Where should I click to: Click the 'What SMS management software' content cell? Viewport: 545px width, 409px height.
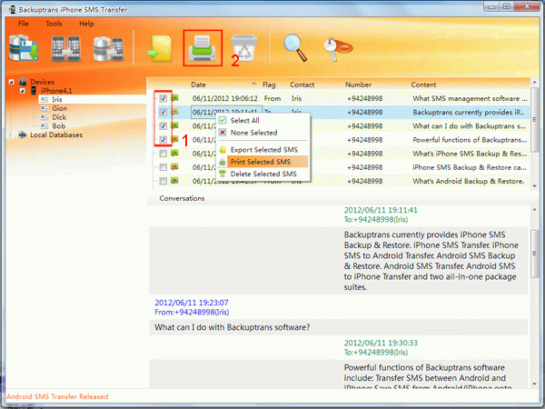point(470,98)
